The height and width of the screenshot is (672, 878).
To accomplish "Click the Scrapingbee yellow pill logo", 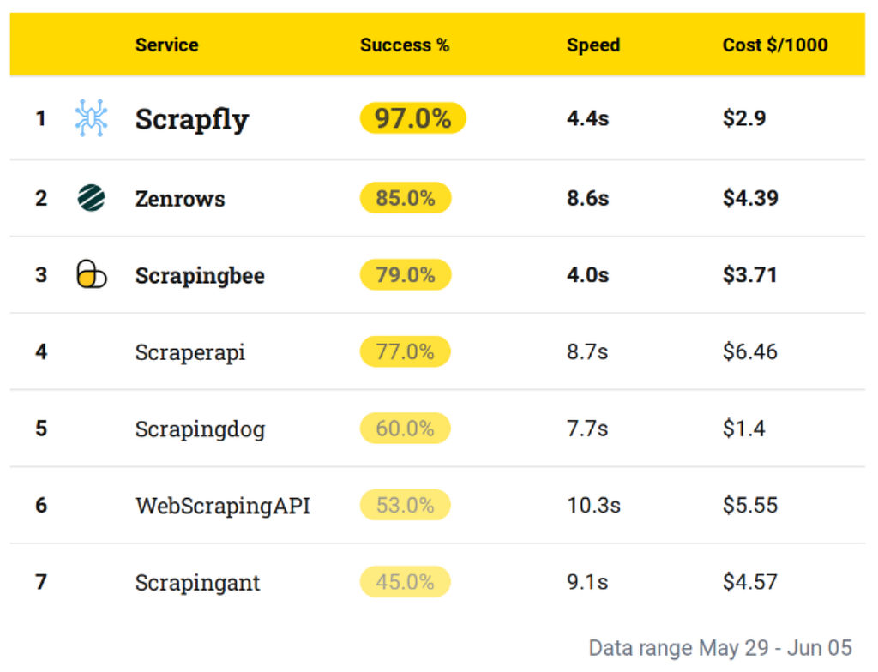I will 92,275.
